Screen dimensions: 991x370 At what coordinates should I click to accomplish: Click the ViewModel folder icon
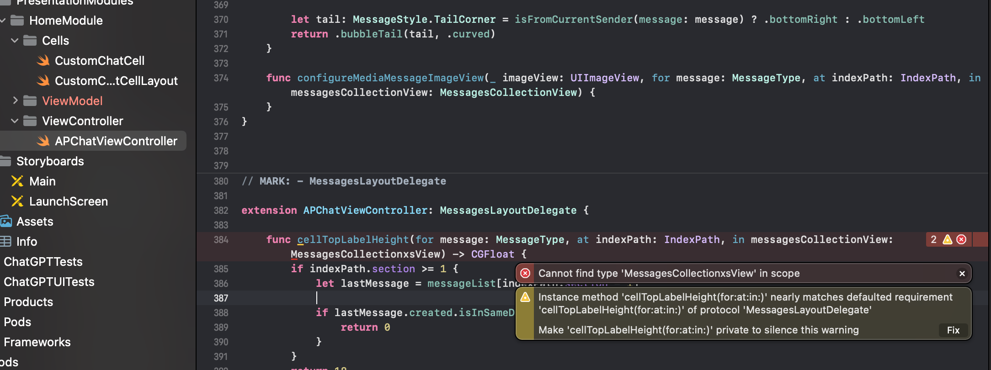tap(30, 101)
